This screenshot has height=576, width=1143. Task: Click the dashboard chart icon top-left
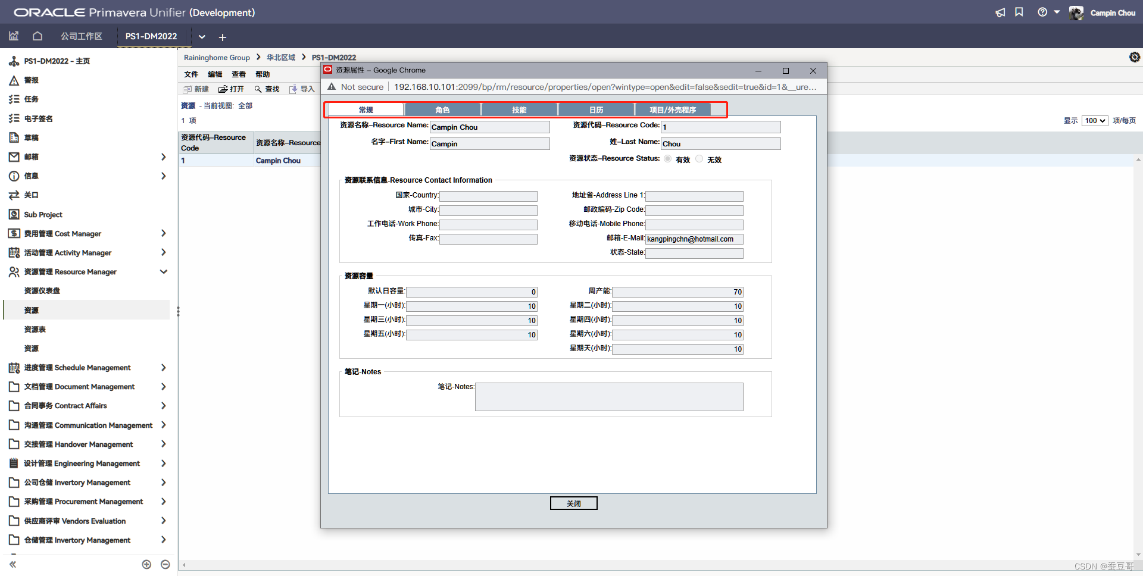tap(13, 36)
